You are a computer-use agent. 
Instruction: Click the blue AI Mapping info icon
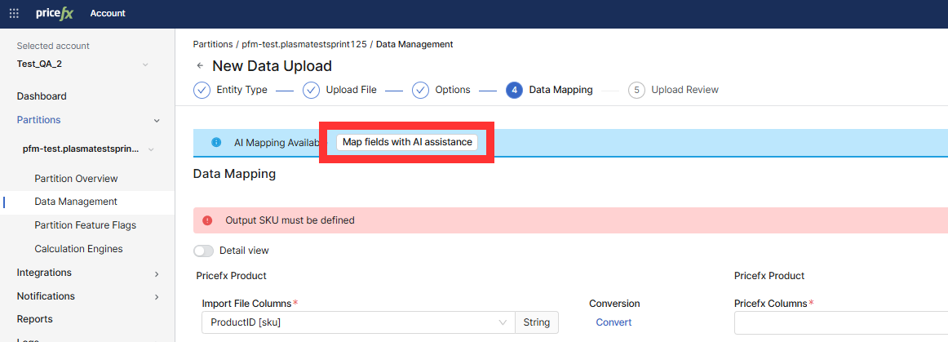pos(216,142)
